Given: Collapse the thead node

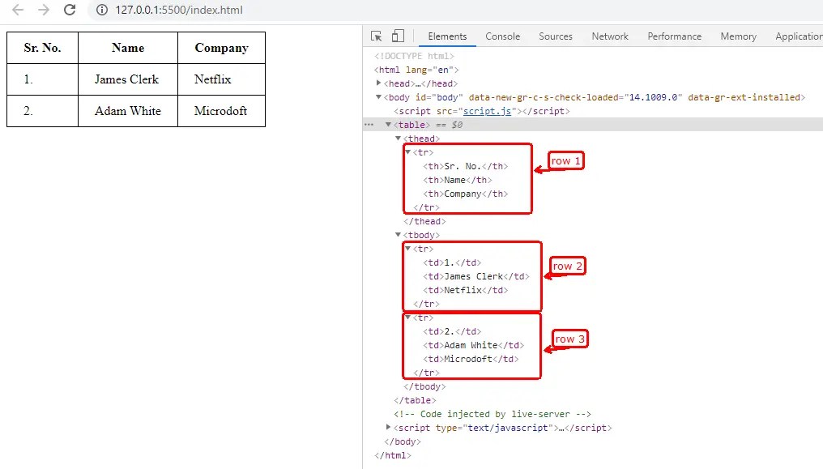Looking at the screenshot, I should click(x=397, y=139).
